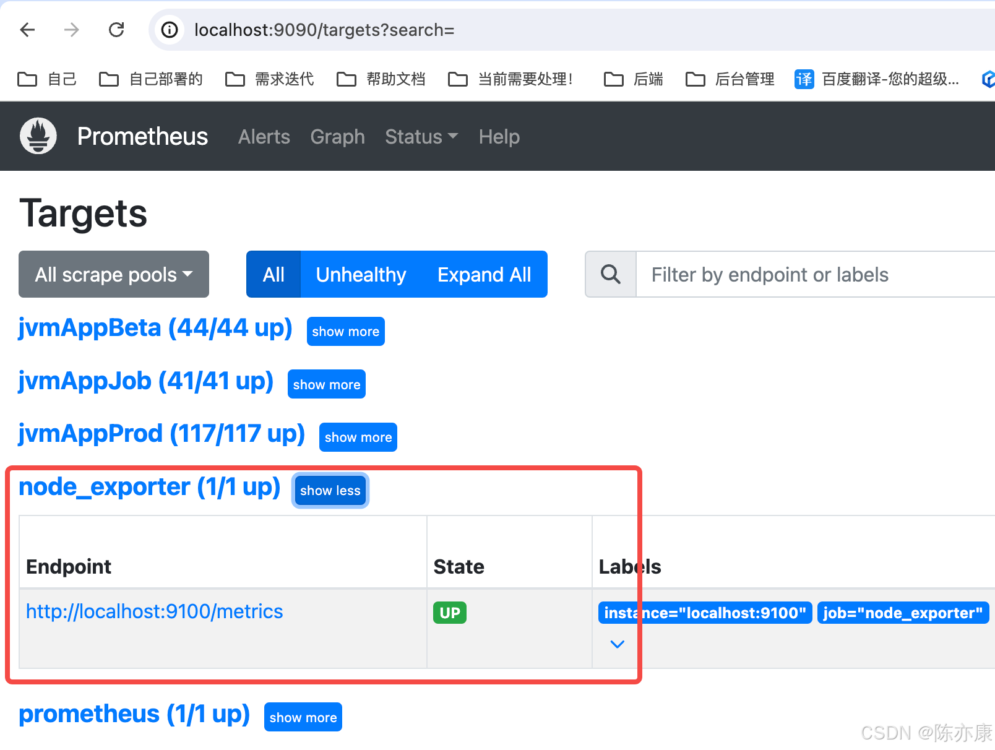This screenshot has height=750, width=995.
Task: Collapse node_exporter with show less
Action: tap(330, 490)
